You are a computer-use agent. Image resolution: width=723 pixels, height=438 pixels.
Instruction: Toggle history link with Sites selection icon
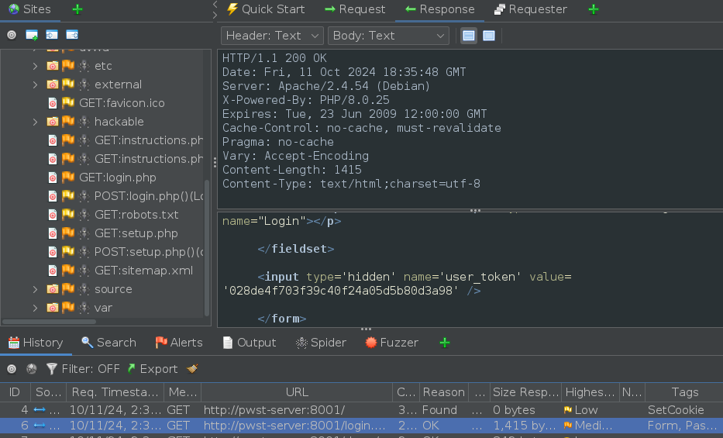[32, 369]
